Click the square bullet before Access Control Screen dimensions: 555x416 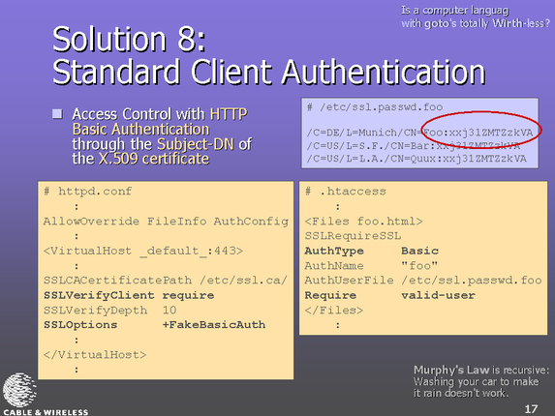coord(57,114)
